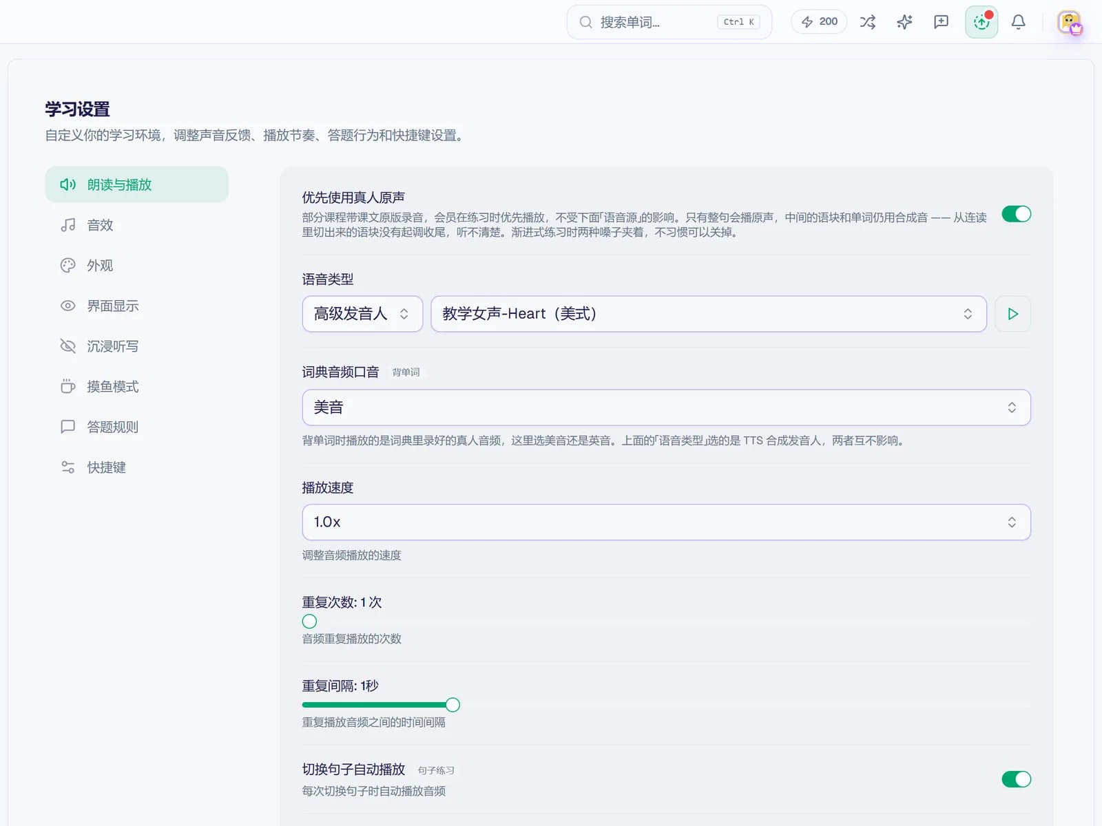Switch to the 音效 settings tab
Viewport: 1102px width, 826px height.
tap(136, 225)
